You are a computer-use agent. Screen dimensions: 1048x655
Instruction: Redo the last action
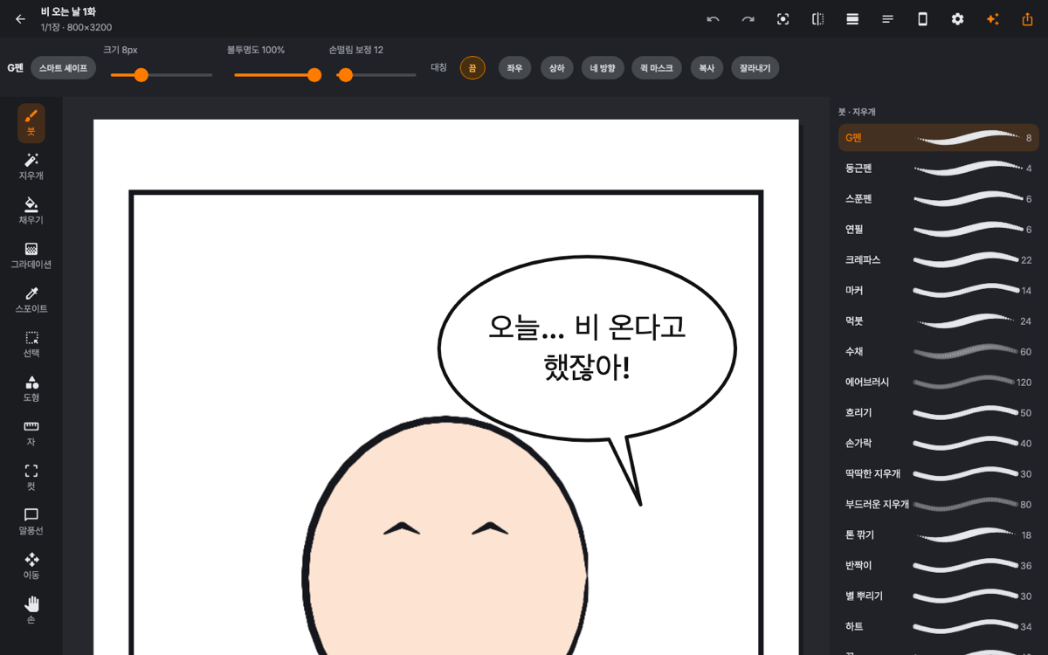pyautogui.click(x=748, y=19)
